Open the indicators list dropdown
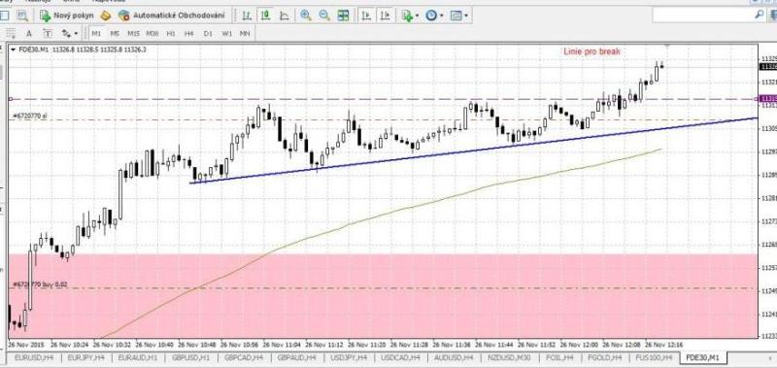This screenshot has width=777, height=368. 410,16
